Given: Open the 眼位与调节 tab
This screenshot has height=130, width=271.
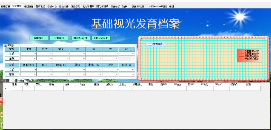Looking at the screenshot, I should tap(102, 7).
